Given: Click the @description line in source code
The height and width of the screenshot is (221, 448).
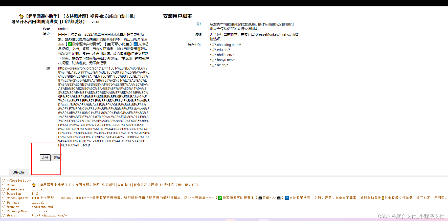Looking at the screenshot, I should point(224,198).
